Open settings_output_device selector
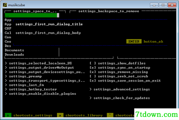The width and height of the screenshot is (179, 120). [x=45, y=72]
